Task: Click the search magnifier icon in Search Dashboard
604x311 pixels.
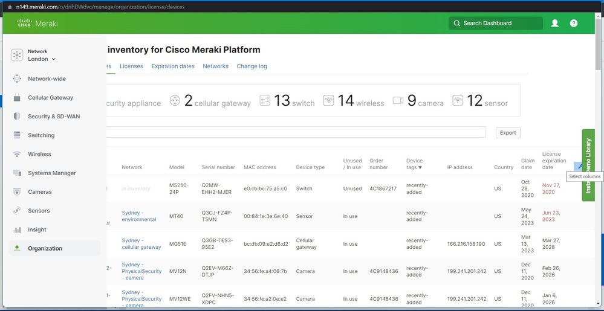Action: point(457,23)
